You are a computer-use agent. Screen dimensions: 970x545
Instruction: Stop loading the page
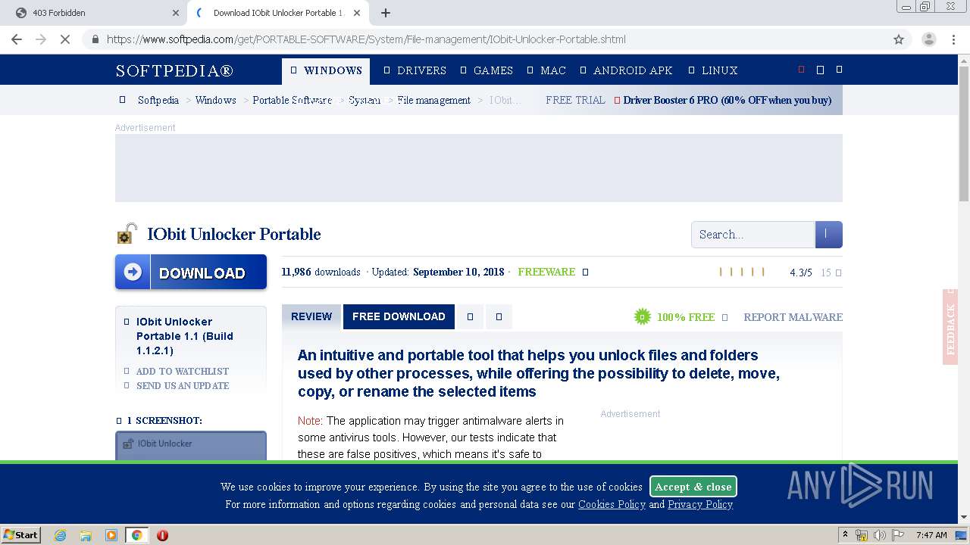pyautogui.click(x=65, y=39)
